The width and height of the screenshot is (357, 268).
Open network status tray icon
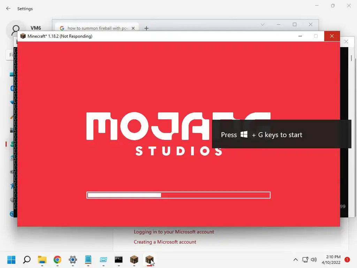305,260
